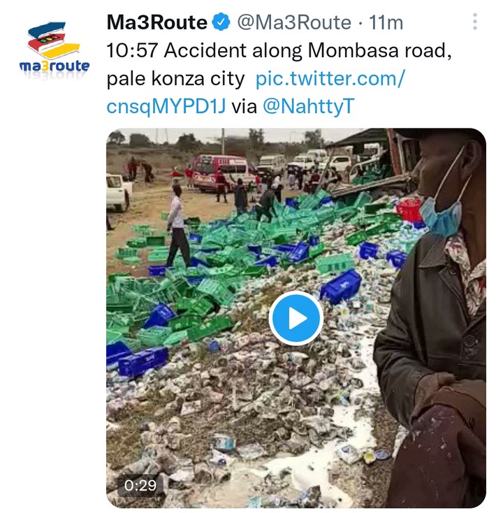Viewport: 503px width, 513px height.
Task: Click the 0:29 video duration badge
Action: [140, 485]
